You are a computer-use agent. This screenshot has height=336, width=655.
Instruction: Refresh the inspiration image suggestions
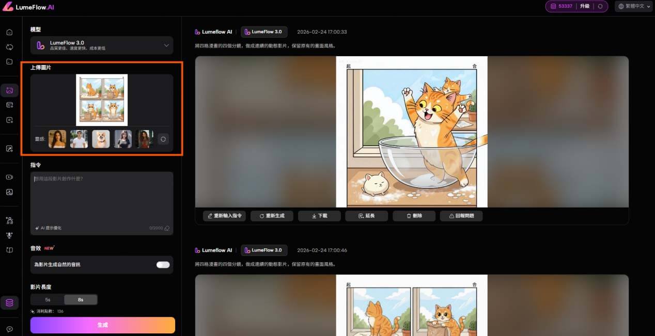click(x=163, y=139)
